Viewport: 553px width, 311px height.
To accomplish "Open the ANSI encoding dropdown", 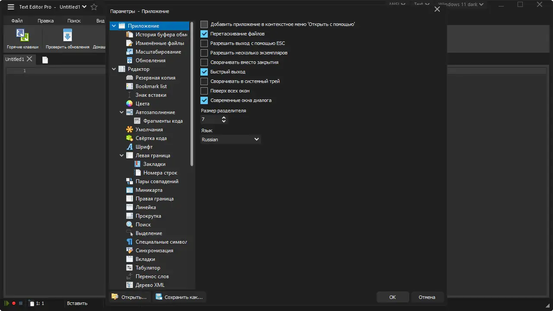I will pyautogui.click(x=397, y=4).
